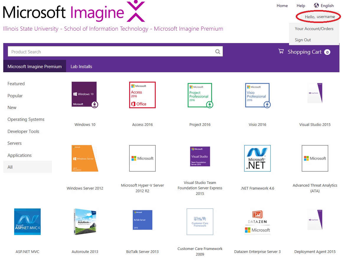The image size is (343, 263).
Task: Click the cart item count badge
Action: 327,52
